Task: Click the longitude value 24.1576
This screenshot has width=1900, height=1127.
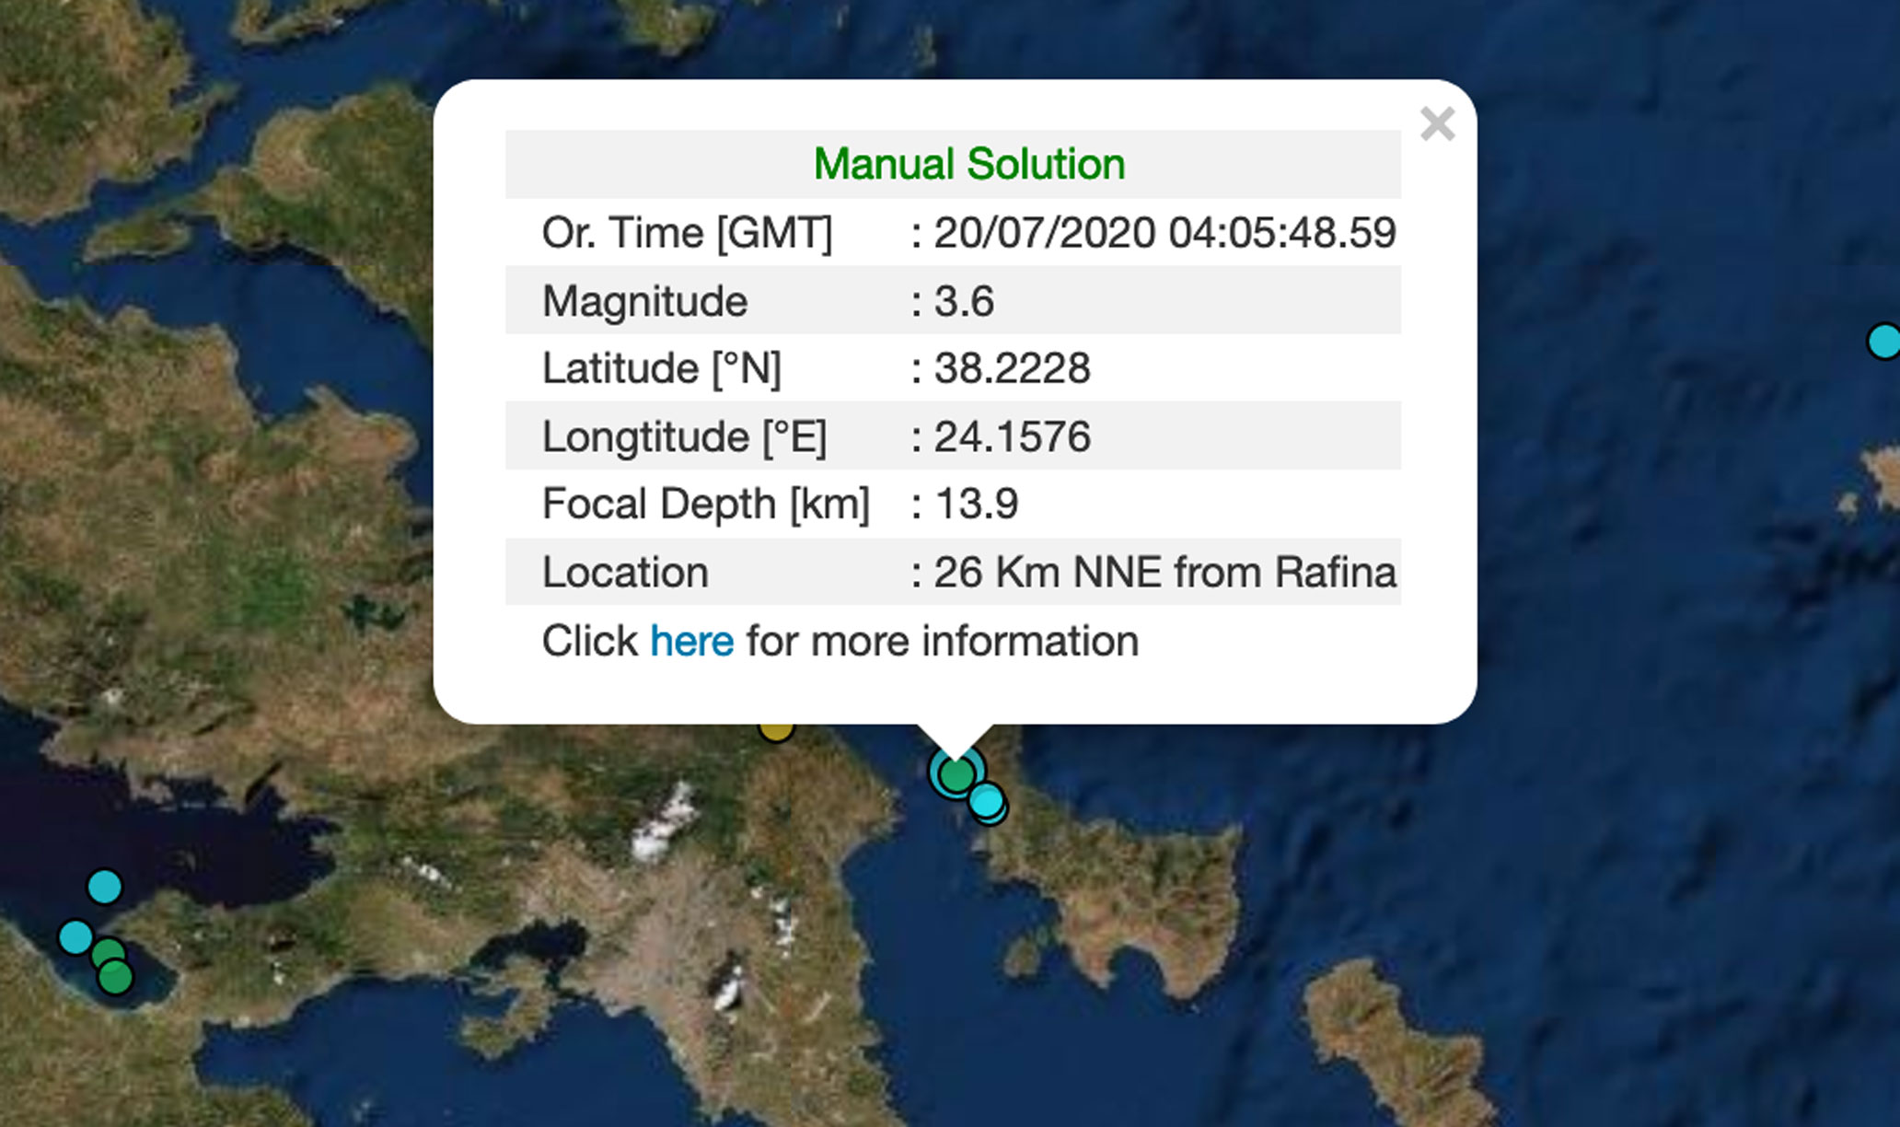Action: click(1012, 436)
